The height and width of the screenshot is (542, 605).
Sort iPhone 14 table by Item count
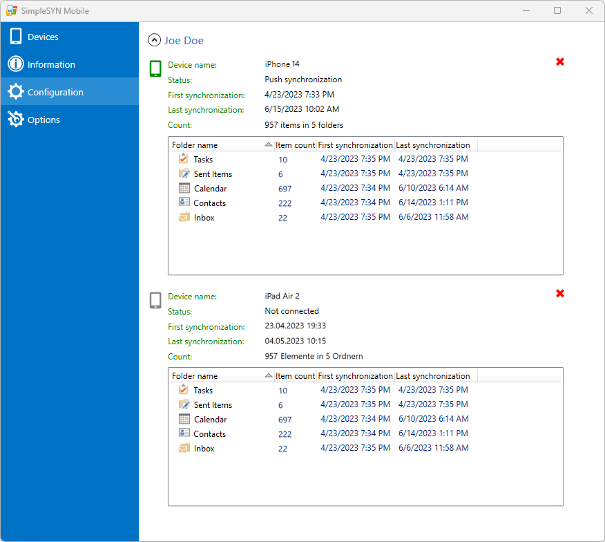tap(295, 145)
